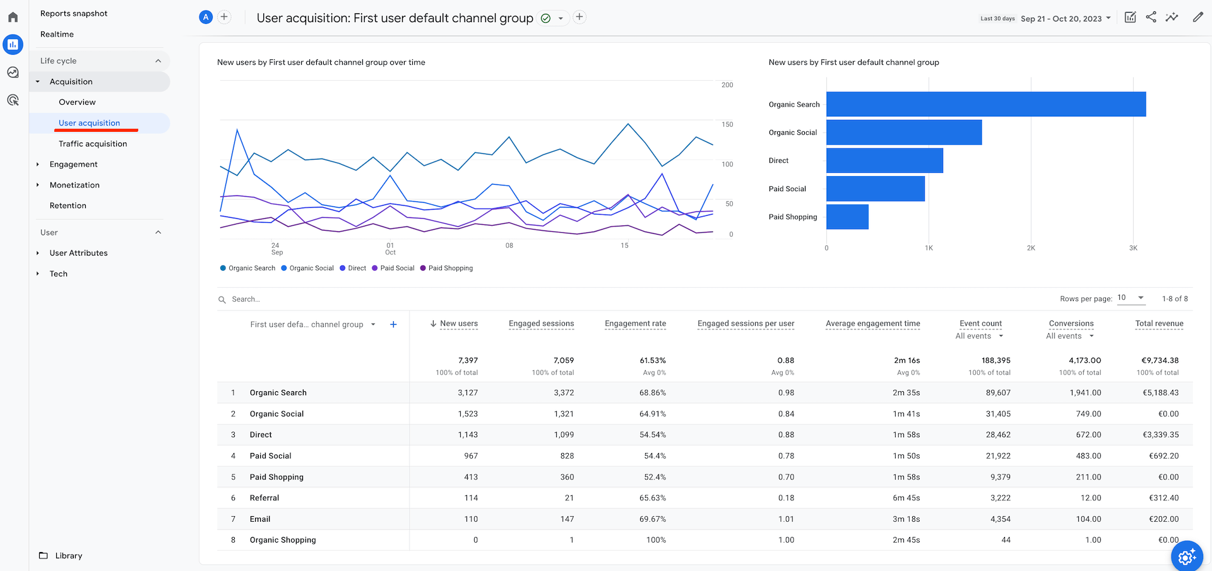This screenshot has width=1212, height=571.
Task: Open Rows per page dropdown
Action: 1131,298
